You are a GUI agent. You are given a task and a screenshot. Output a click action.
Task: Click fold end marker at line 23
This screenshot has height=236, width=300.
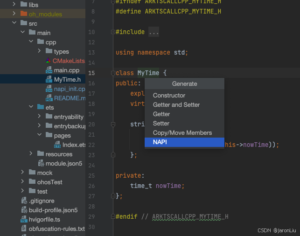coord(113,155)
